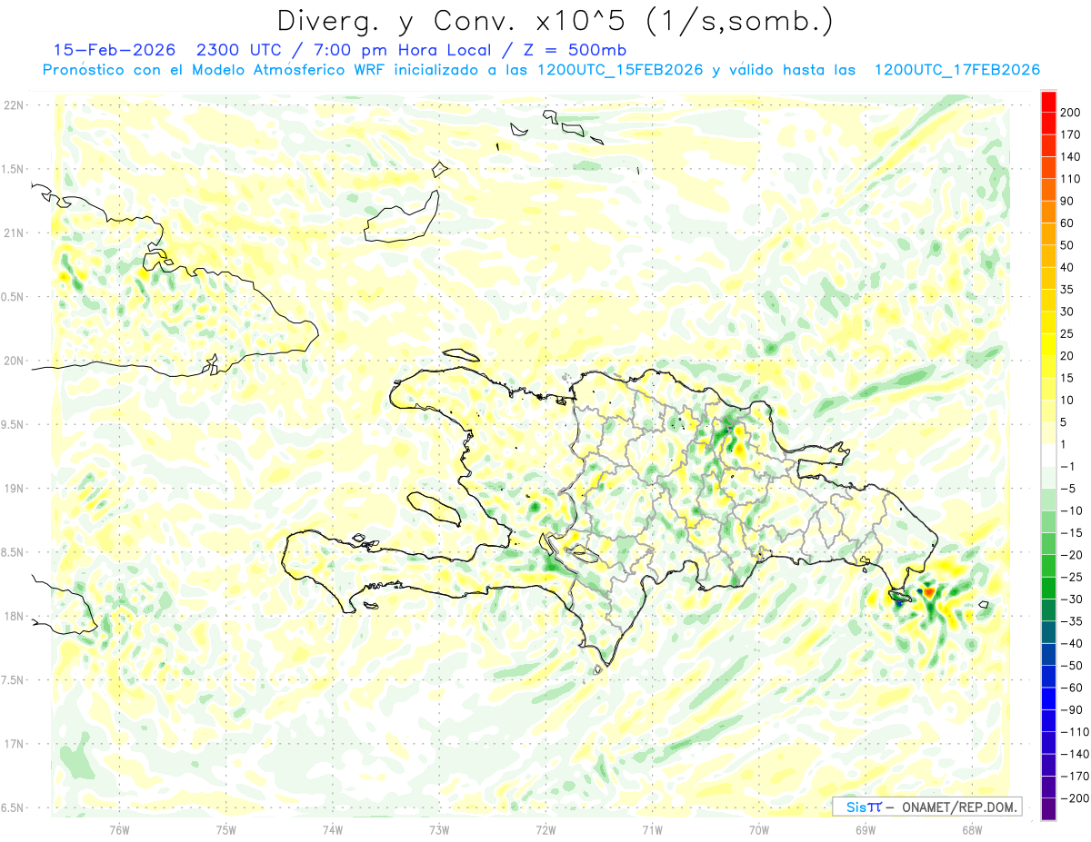Click the color scale value '-40'

(x=1071, y=643)
